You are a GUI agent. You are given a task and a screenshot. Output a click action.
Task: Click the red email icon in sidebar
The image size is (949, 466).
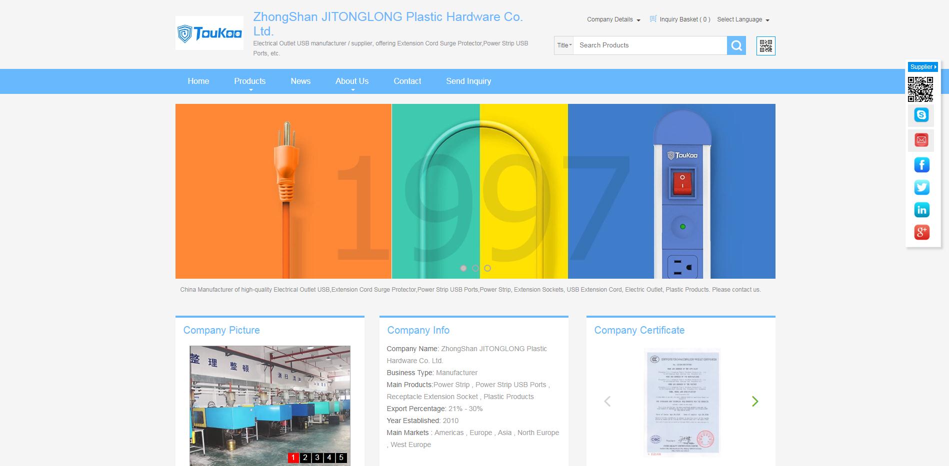coord(921,140)
